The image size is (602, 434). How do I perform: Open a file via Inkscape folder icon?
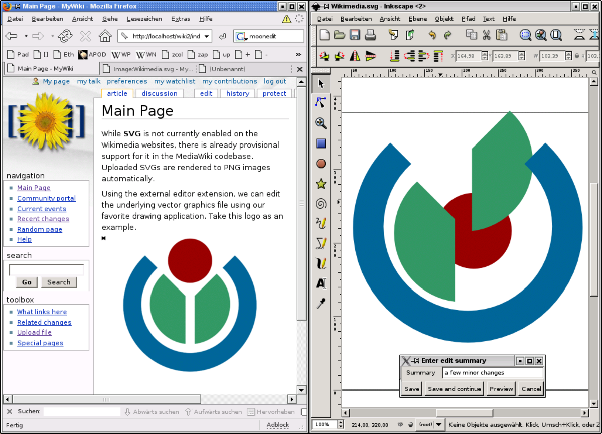pyautogui.click(x=340, y=35)
